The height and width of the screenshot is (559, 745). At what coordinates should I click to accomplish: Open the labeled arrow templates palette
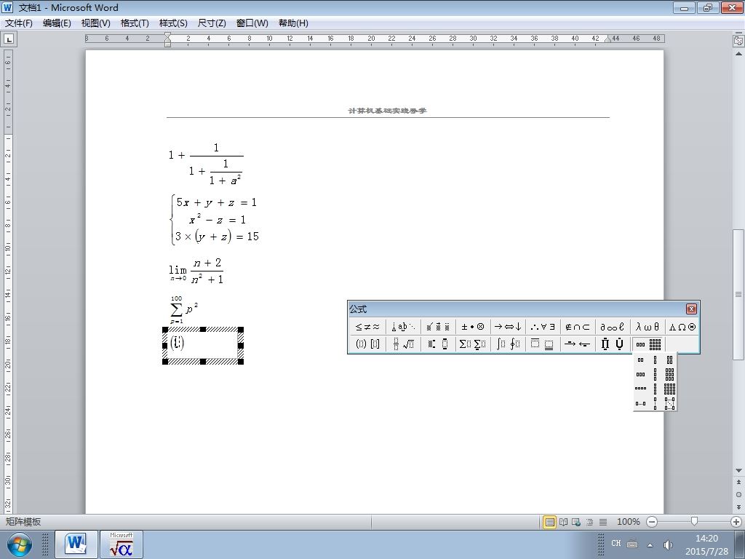[x=578, y=344]
